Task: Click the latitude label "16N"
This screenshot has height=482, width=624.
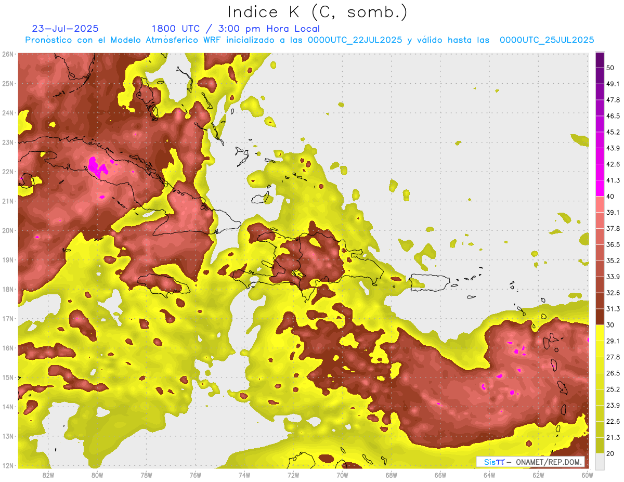Action: pyautogui.click(x=8, y=348)
